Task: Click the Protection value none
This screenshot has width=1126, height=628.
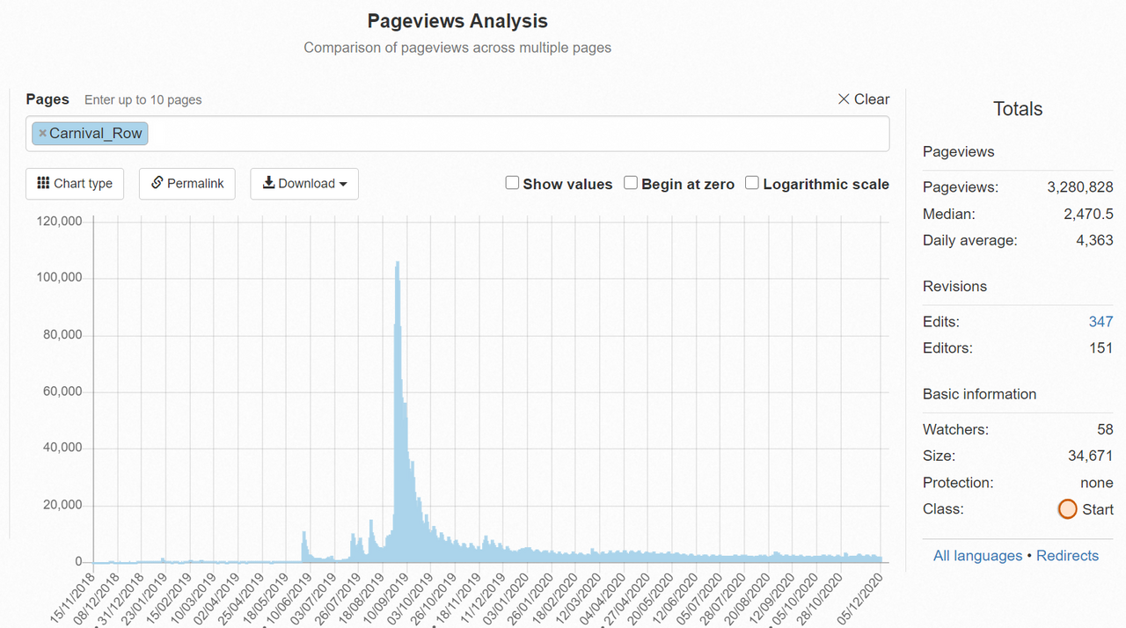Action: point(1097,483)
